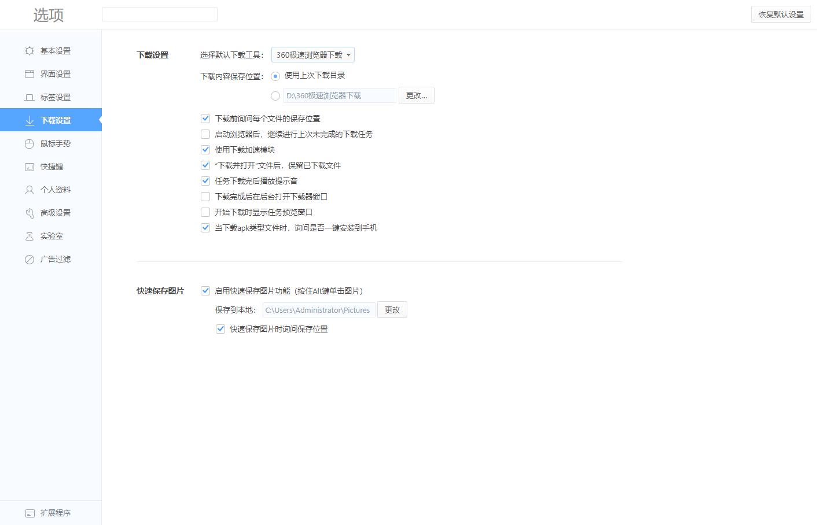The width and height of the screenshot is (817, 525).
Task: Click the 更改 button for Pictures path
Action: tap(392, 309)
